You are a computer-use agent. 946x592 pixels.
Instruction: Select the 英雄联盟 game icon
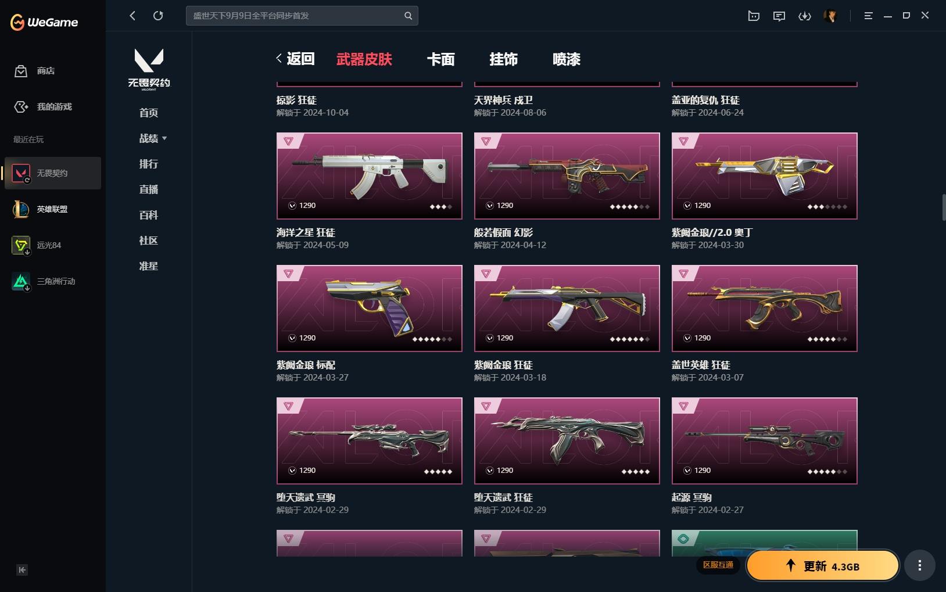tap(21, 209)
